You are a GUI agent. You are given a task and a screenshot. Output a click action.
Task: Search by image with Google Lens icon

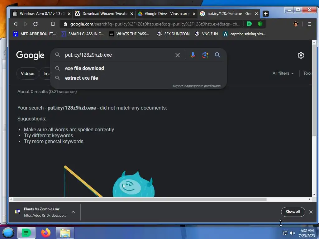[x=205, y=55]
